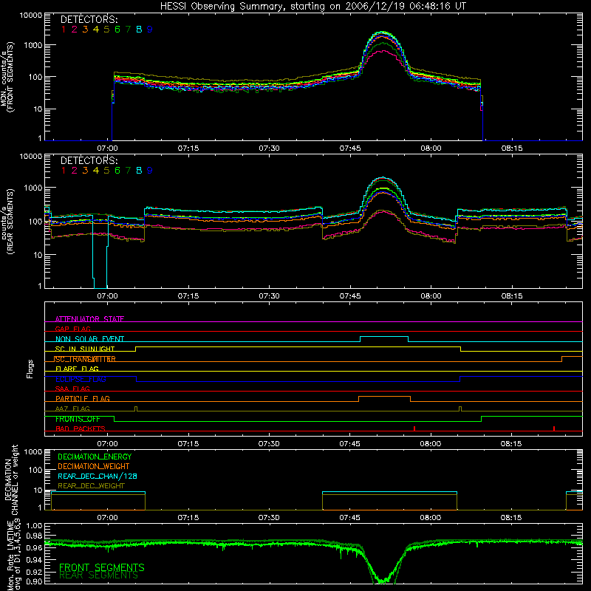591x591 pixels.
Task: Click the 0.94 livetime axis value
Action: pos(35,560)
